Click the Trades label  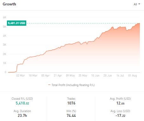[71, 99]
